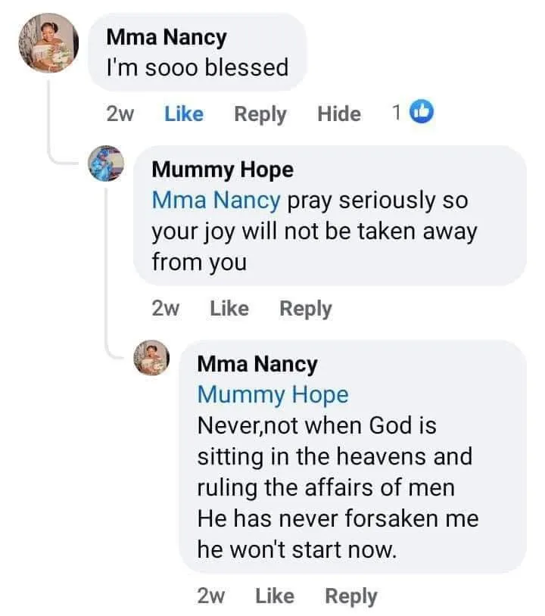Click bold Mma Nancy name on last reply
The width and height of the screenshot is (545, 616).
257,364
